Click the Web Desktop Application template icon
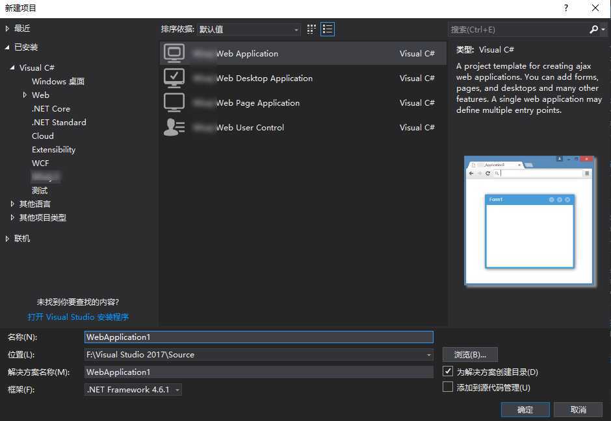This screenshot has width=611, height=421. (174, 78)
